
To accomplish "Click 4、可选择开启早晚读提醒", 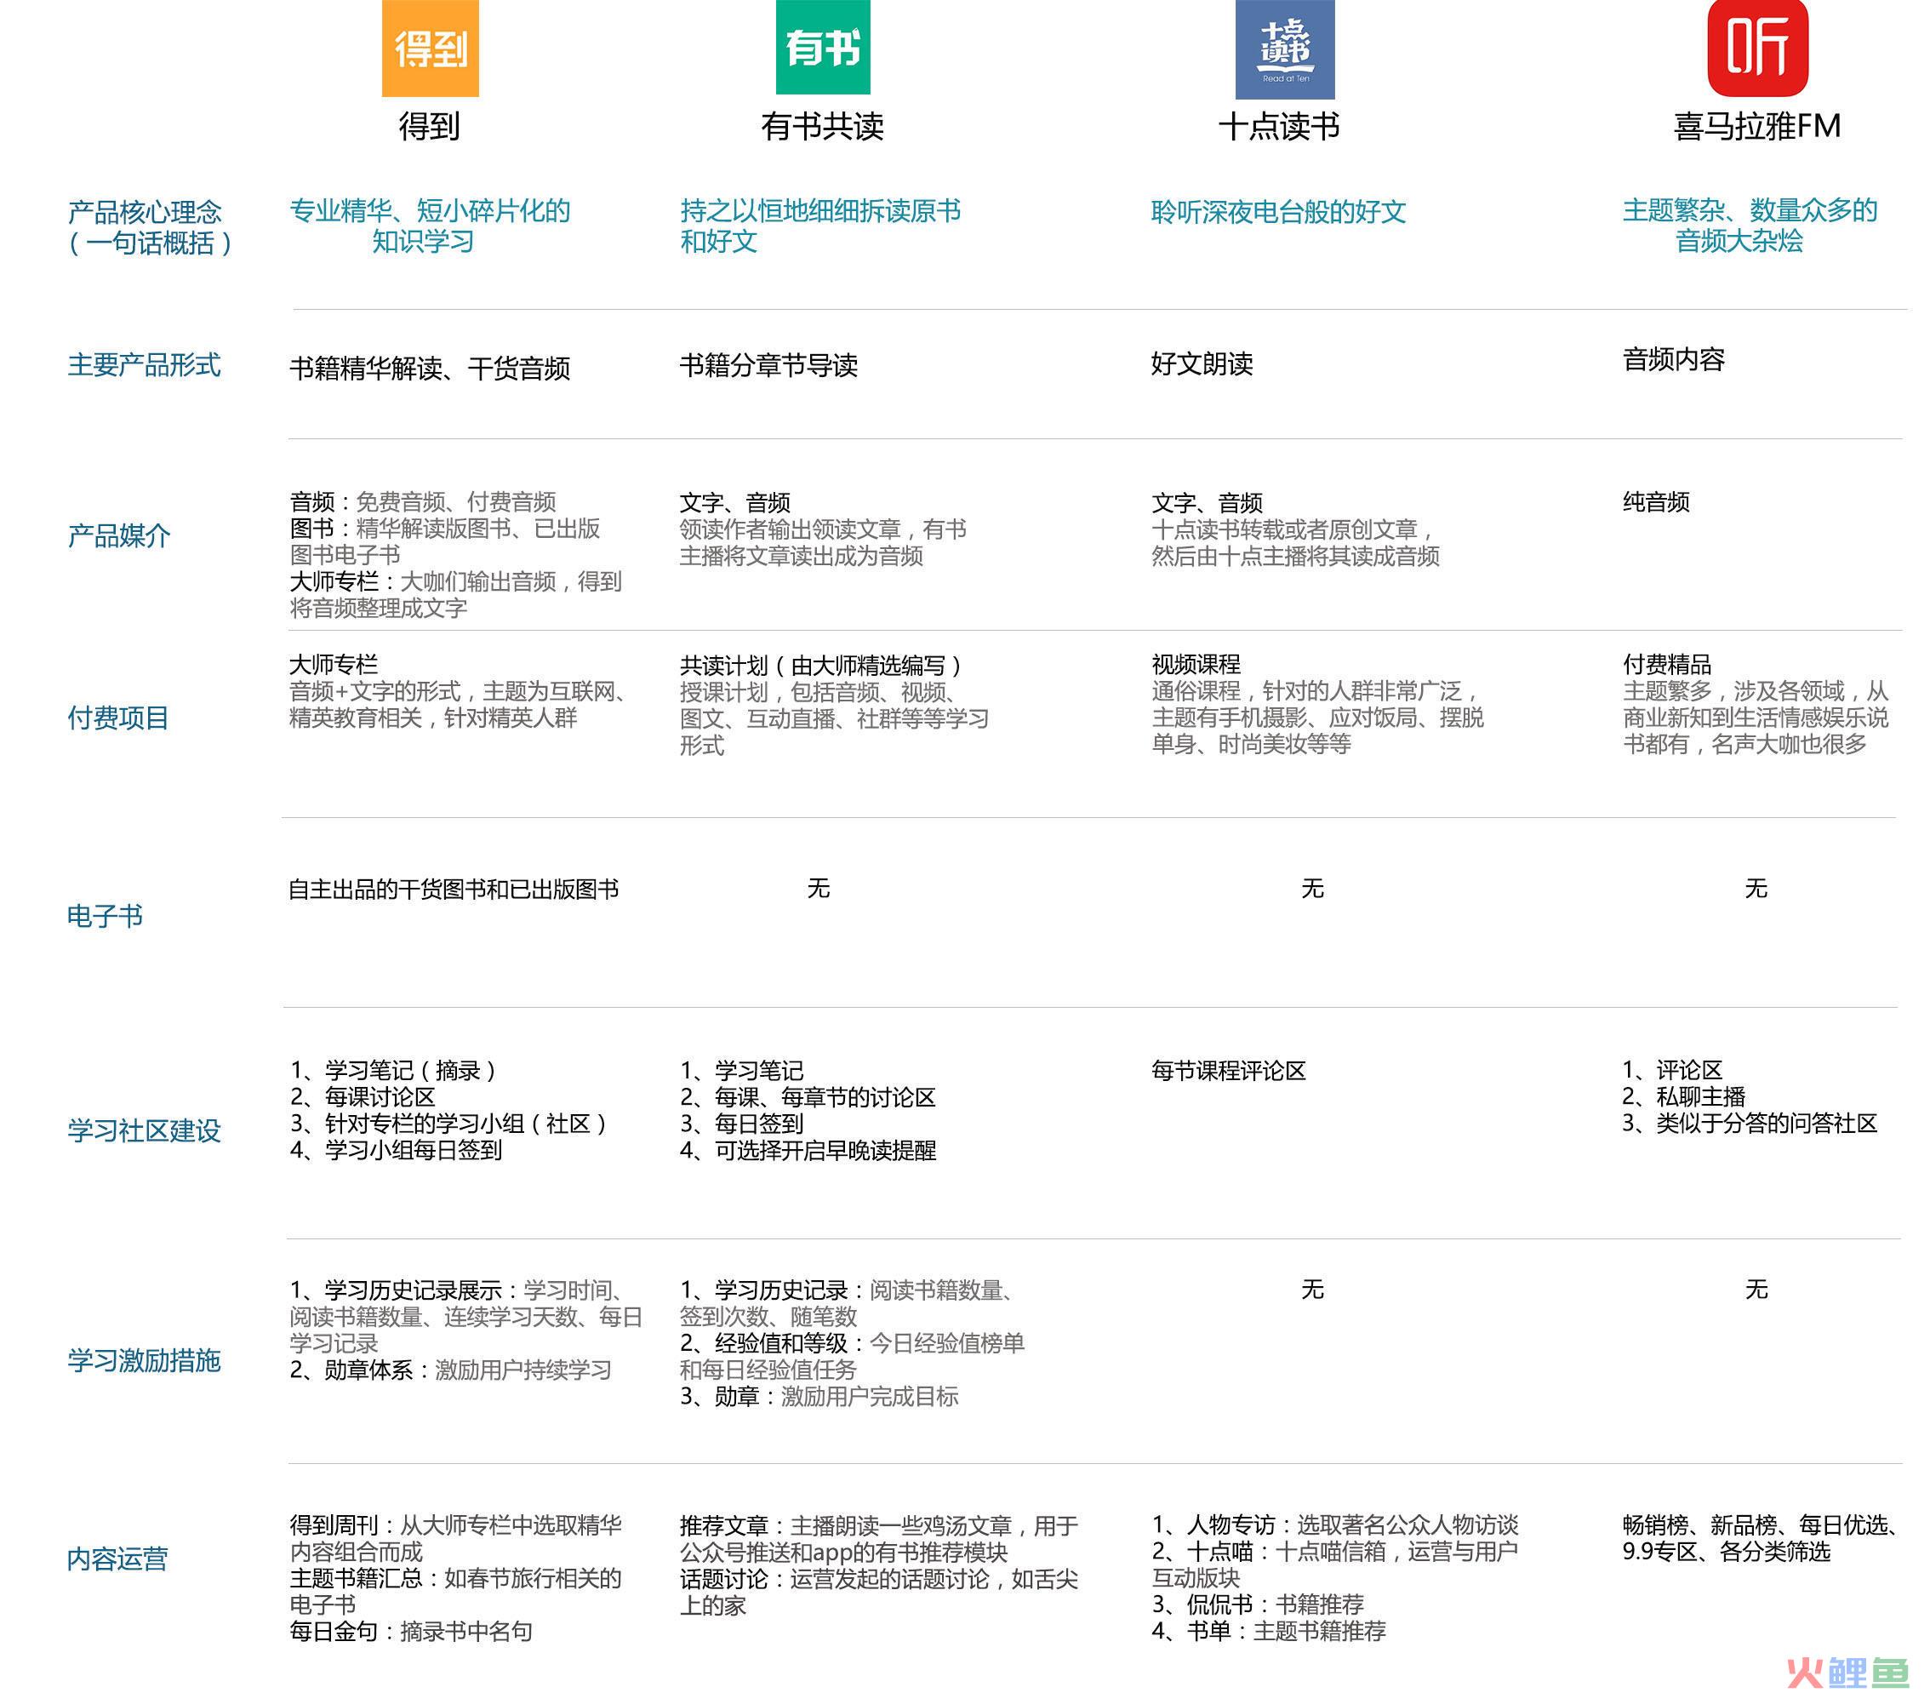I will coord(808,1149).
